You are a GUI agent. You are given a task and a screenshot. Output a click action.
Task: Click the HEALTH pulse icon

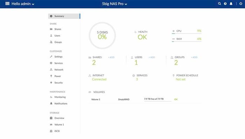135,32
